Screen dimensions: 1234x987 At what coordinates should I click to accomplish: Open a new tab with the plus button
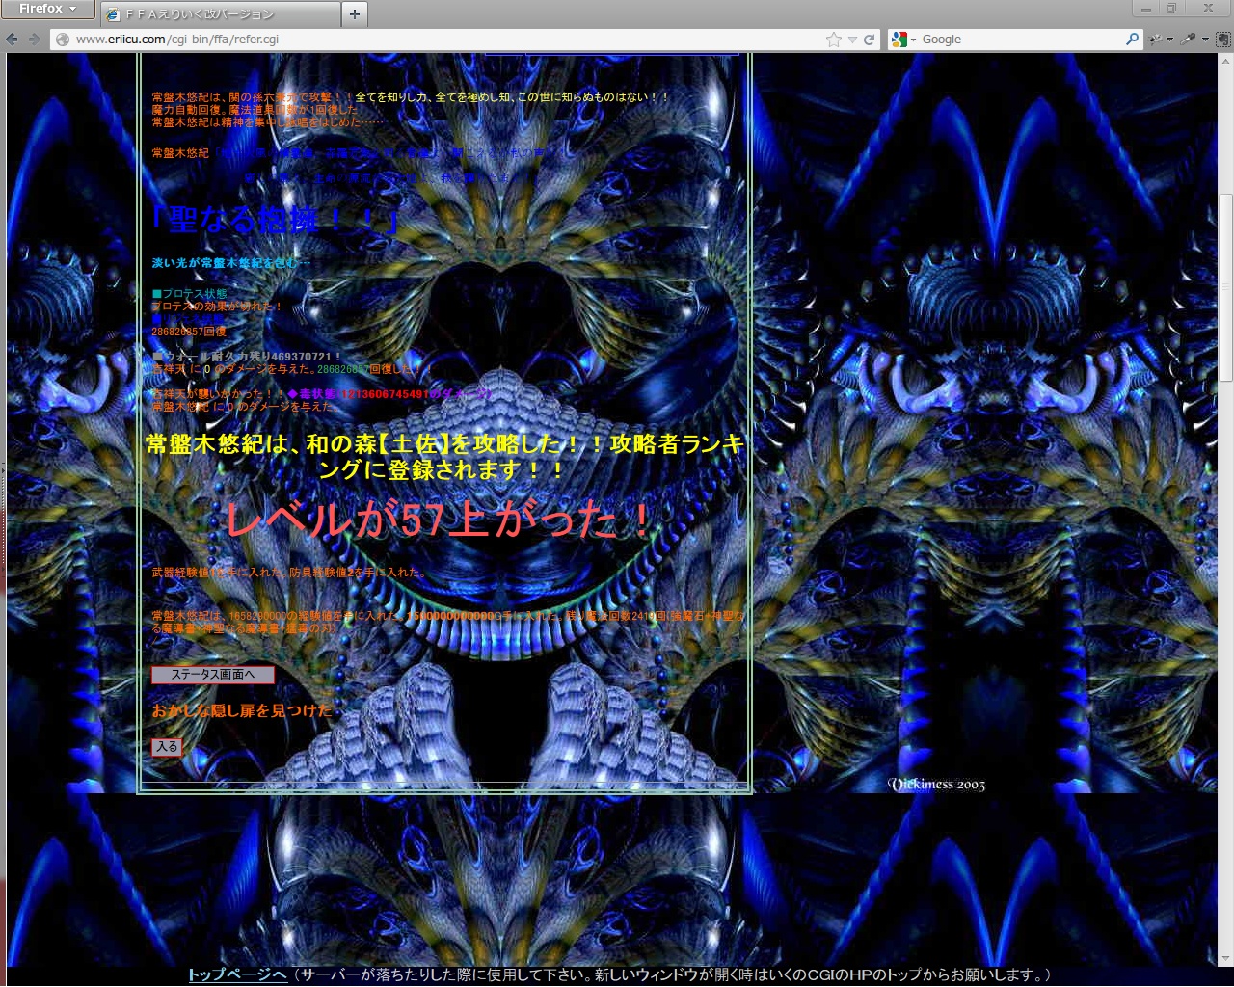pyautogui.click(x=355, y=13)
